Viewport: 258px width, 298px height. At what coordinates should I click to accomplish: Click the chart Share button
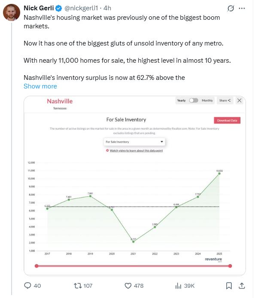tap(225, 100)
